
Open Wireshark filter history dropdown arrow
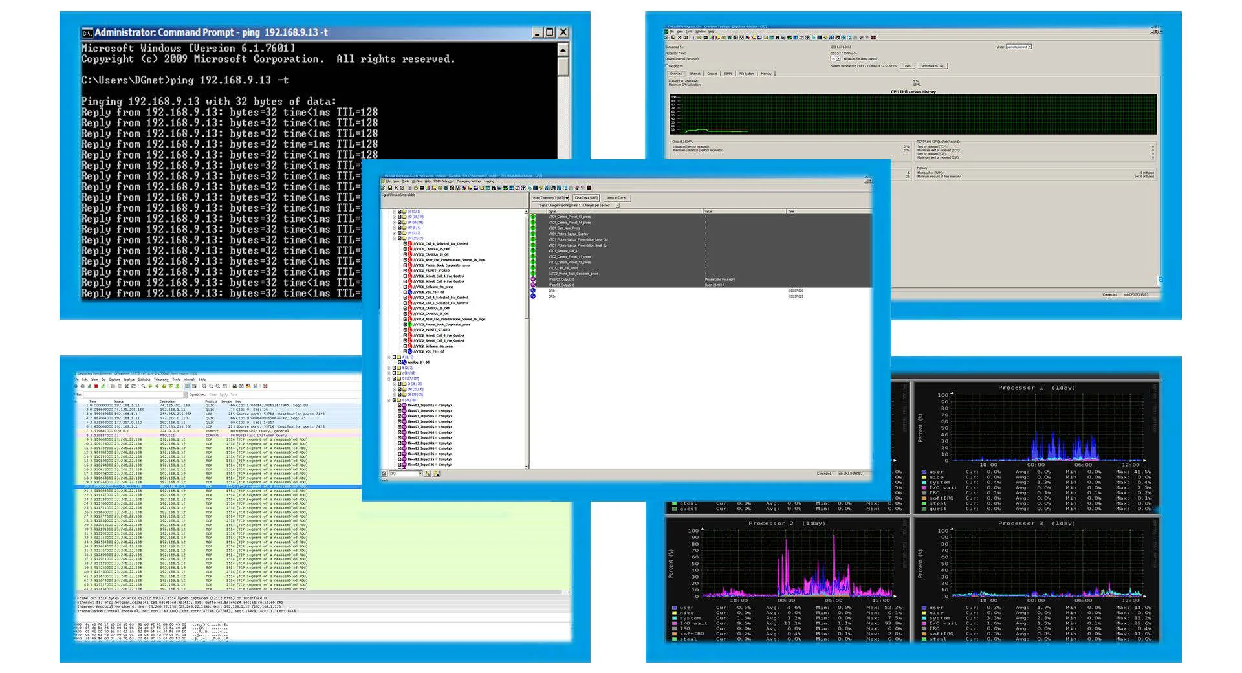click(x=186, y=395)
